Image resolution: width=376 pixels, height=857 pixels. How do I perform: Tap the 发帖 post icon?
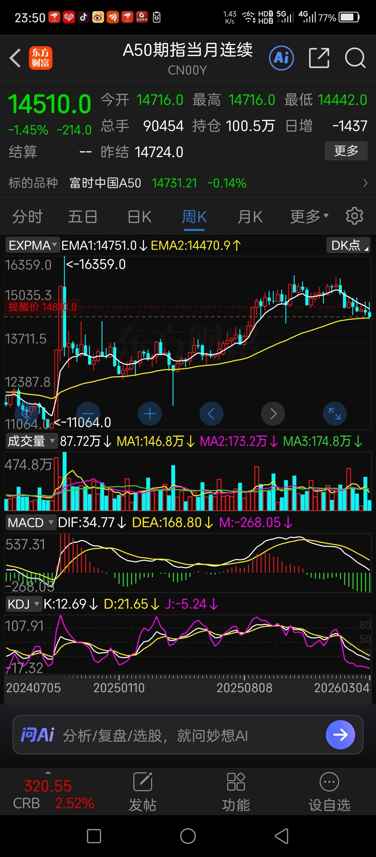click(x=143, y=792)
